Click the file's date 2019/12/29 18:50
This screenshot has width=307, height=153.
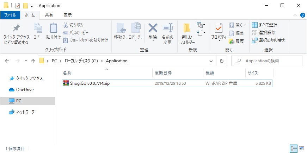(x=170, y=83)
